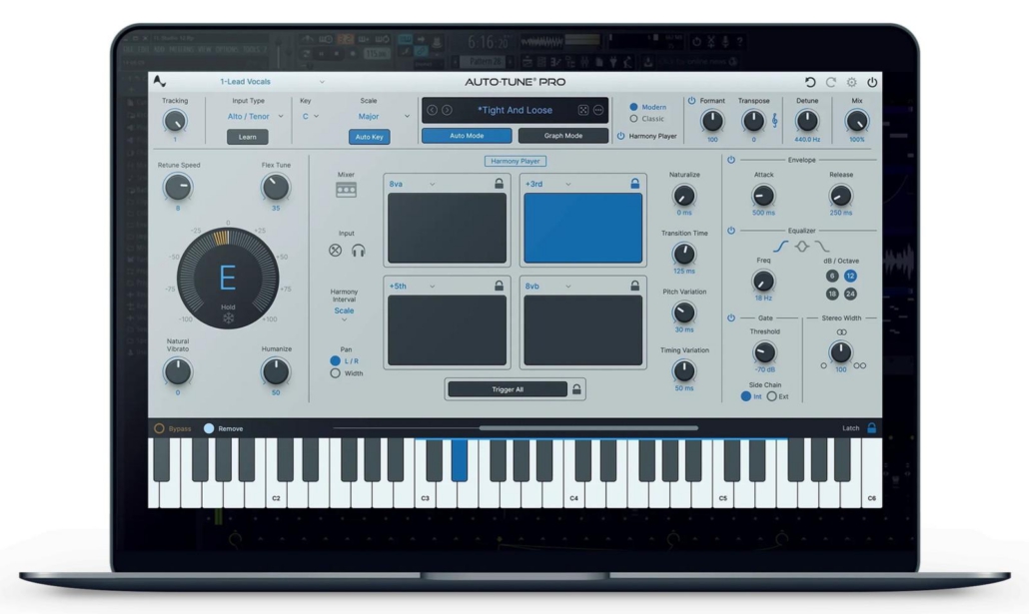Click the snowflake Hold icon

[x=228, y=318]
